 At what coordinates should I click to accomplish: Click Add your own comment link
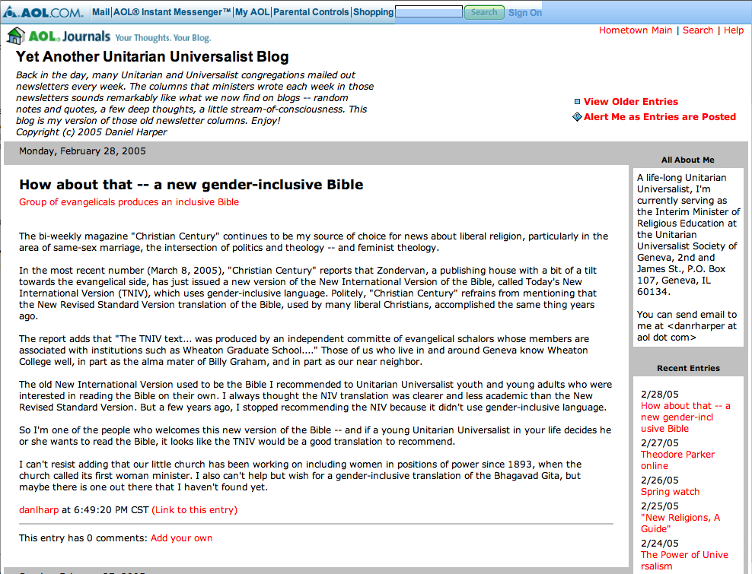(181, 538)
